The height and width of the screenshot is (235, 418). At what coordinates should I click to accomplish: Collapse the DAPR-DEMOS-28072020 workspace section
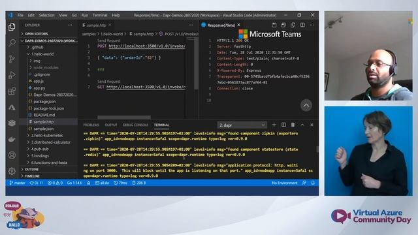tap(49, 40)
